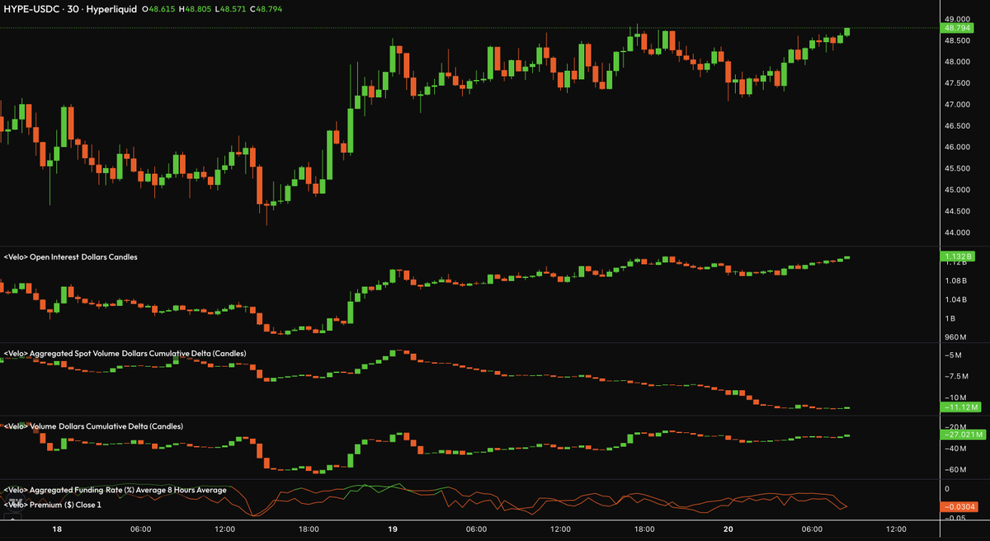Click the date label 18 on time axis
The height and width of the screenshot is (541, 990).
point(56,529)
